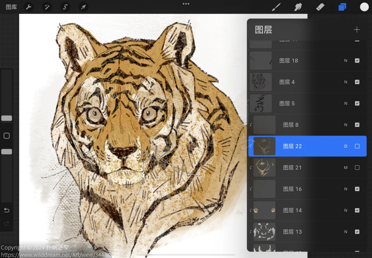Select the layer named 图层 13
The image size is (372, 258).
click(x=292, y=232)
